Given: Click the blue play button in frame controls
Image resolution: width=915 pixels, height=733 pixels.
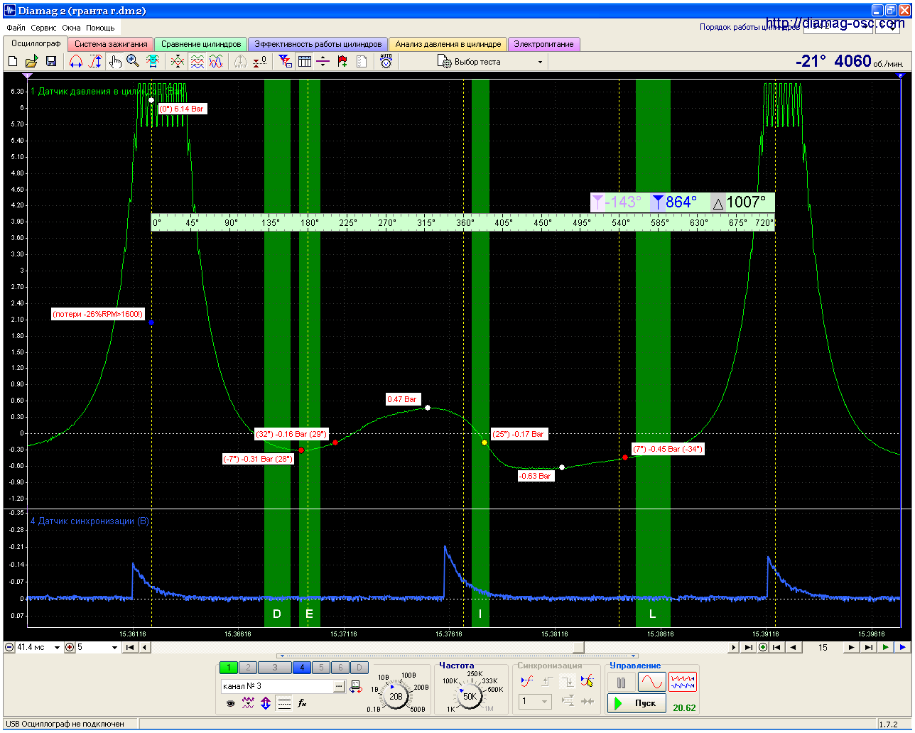Looking at the screenshot, I should (x=902, y=647).
